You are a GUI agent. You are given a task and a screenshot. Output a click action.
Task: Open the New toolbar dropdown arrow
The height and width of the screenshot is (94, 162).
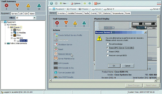(68, 3)
